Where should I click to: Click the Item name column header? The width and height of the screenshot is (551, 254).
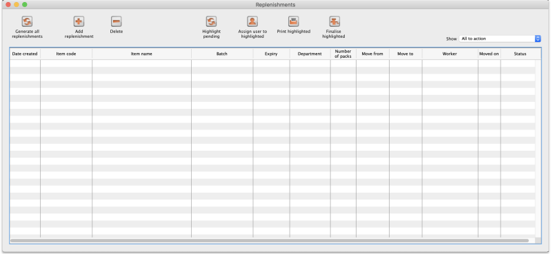(141, 54)
